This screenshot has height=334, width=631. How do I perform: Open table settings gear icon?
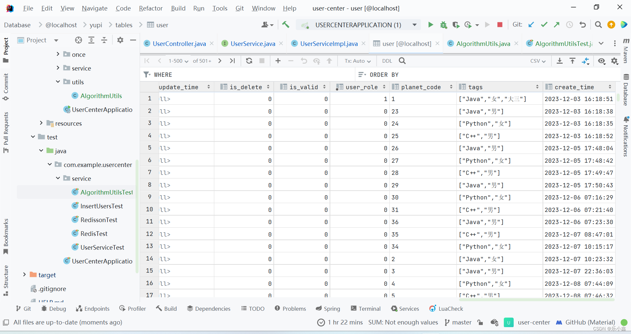[615, 61]
